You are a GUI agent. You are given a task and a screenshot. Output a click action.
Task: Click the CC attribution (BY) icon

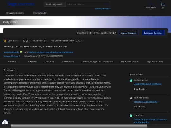[27, 41]
